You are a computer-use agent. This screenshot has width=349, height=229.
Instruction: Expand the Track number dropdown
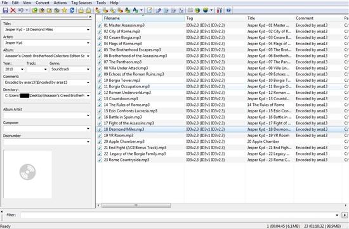coord(46,69)
